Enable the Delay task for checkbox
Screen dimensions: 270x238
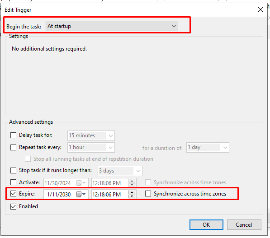tap(13, 135)
